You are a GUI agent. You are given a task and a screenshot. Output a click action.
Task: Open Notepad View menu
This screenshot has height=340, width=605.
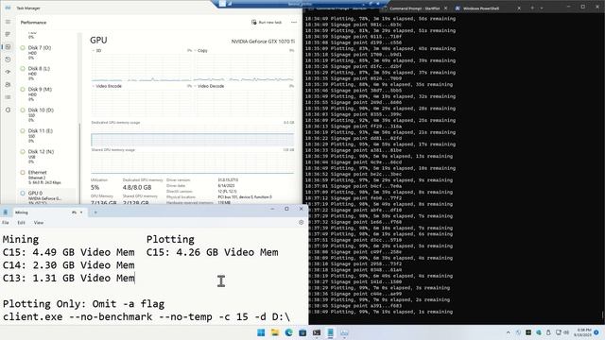(x=39, y=223)
